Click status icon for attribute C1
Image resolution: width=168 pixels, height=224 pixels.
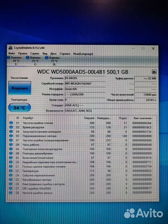(x=11, y=167)
